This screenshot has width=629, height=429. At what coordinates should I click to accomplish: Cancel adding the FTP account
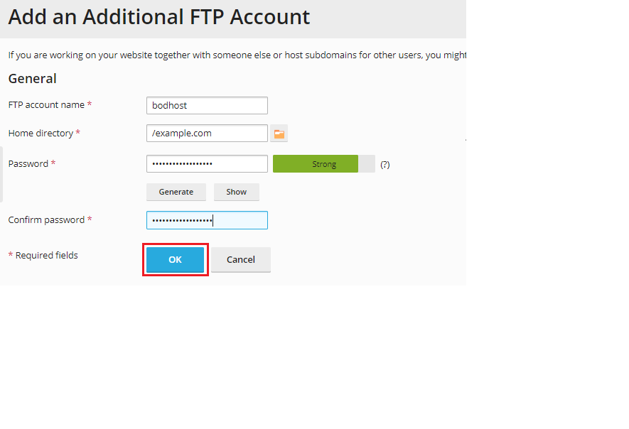coord(241,260)
